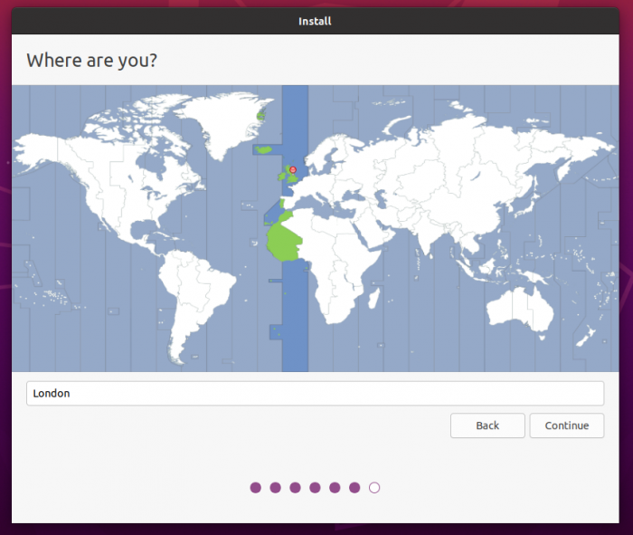Go back with the Back button
This screenshot has width=633, height=535.
[487, 425]
